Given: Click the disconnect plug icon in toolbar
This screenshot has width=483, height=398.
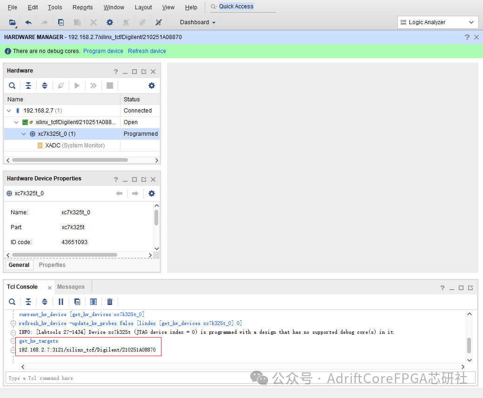Looking at the screenshot, I should 159,22.
